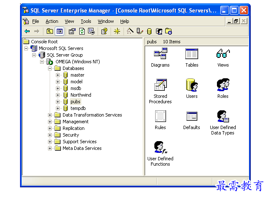Image resolution: width=267 pixels, height=199 pixels.
Task: Expand the model database node
Action: point(58,82)
